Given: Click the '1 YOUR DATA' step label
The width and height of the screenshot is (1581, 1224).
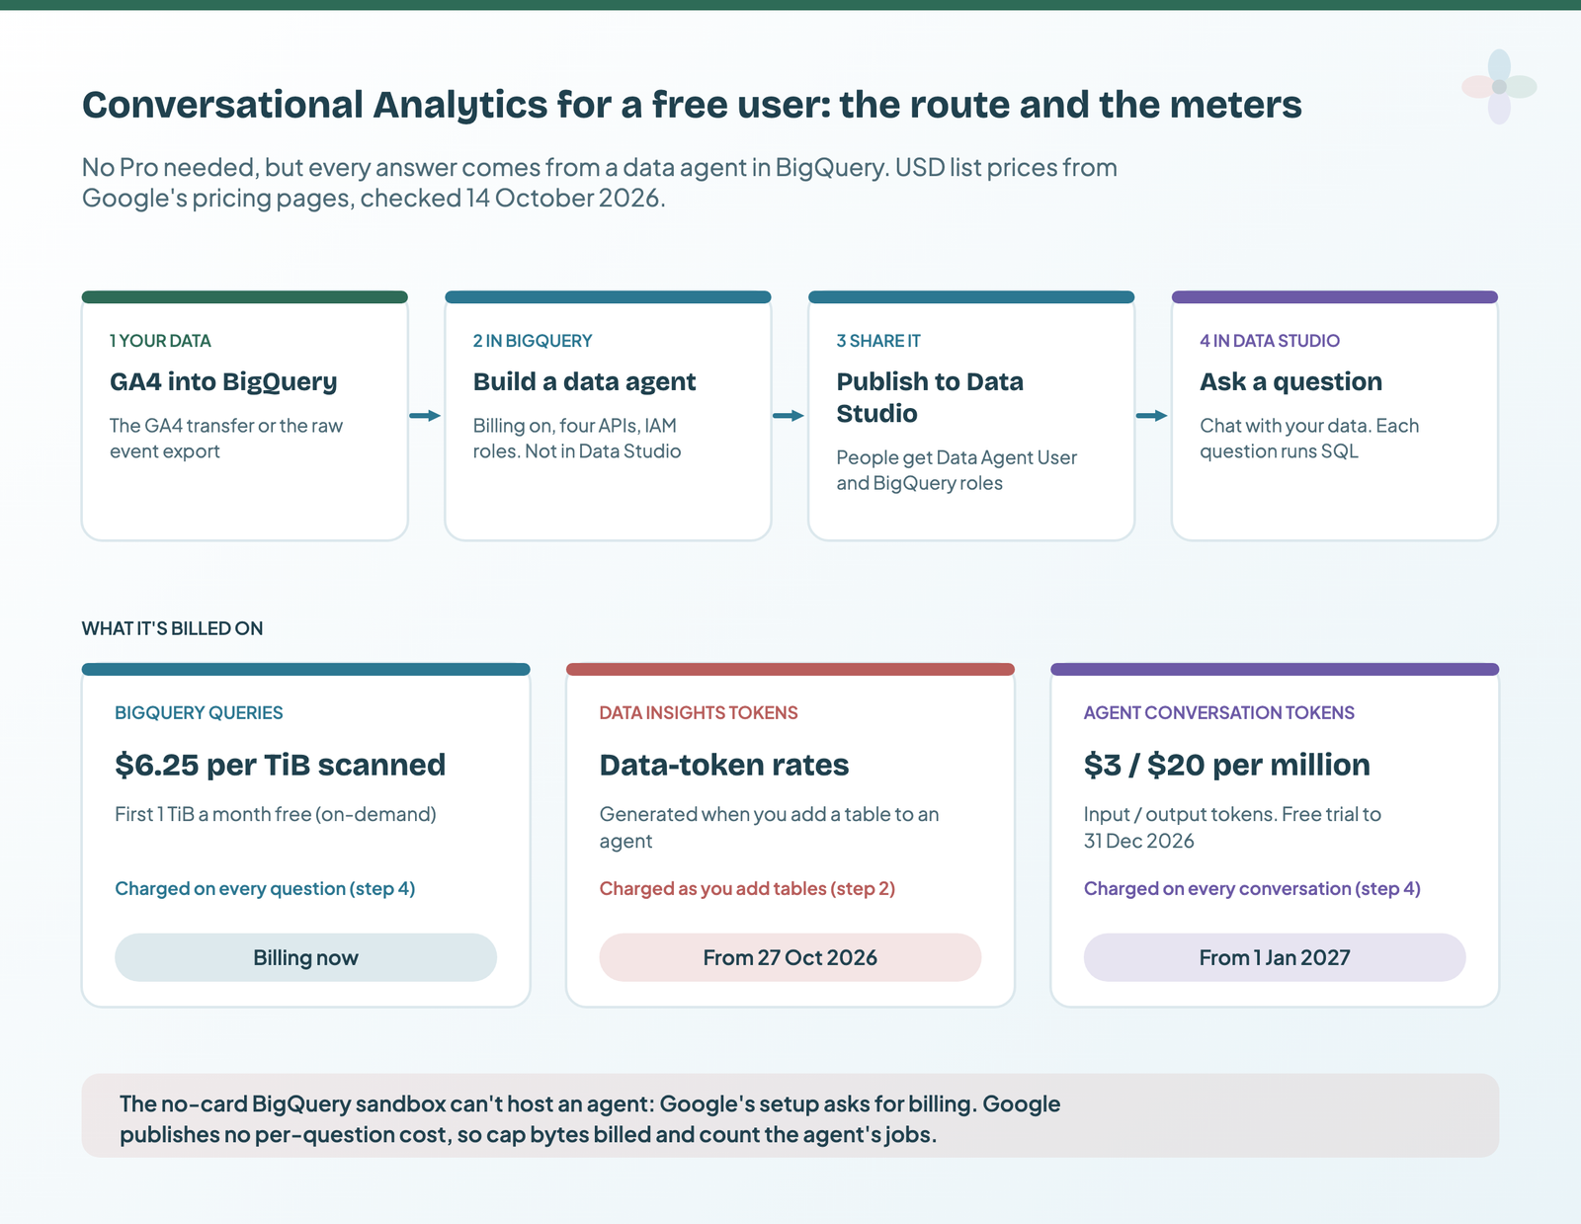Looking at the screenshot, I should coord(160,341).
